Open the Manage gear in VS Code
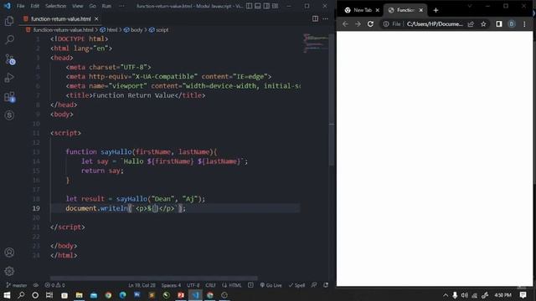The image size is (536, 301). coord(9,271)
